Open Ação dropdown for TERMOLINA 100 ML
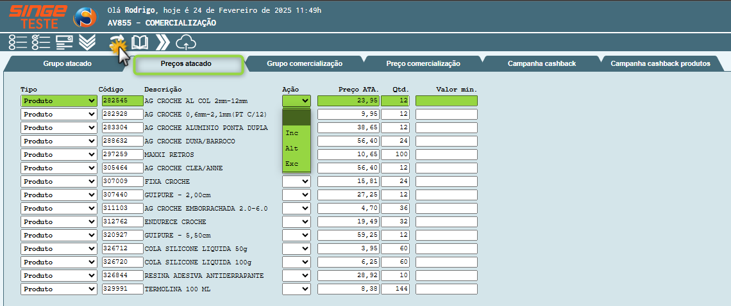Image resolution: width=731 pixels, height=306 pixels. [x=296, y=289]
